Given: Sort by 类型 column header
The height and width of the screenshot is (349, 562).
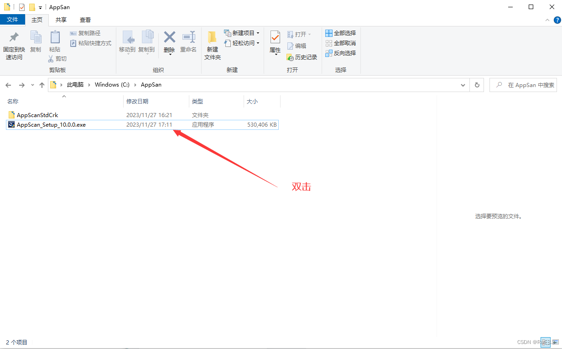Looking at the screenshot, I should click(x=217, y=101).
